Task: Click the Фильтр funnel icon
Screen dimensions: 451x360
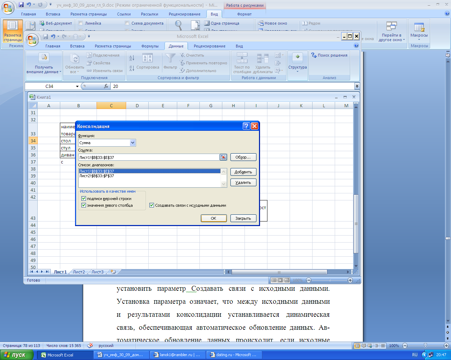Action: (x=170, y=58)
